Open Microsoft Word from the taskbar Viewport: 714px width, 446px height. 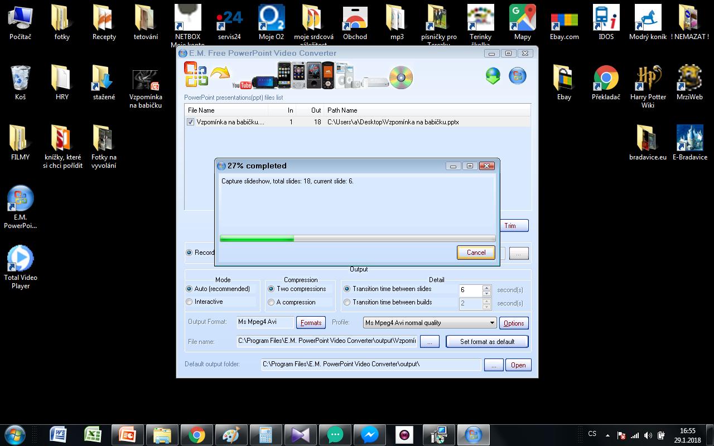[x=58, y=434]
